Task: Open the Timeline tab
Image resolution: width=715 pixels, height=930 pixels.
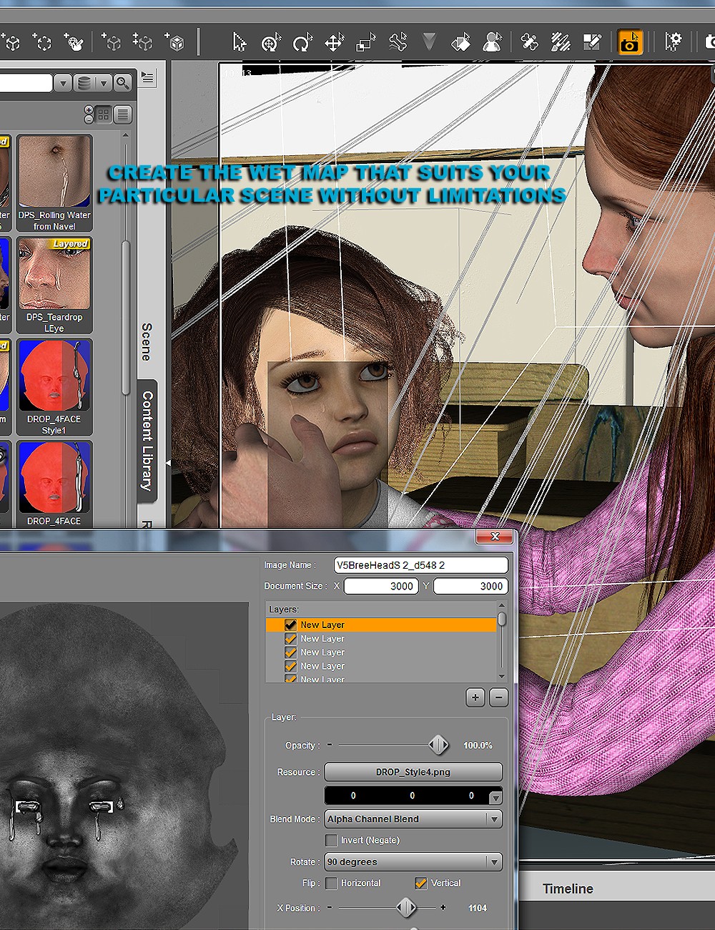Action: [x=568, y=889]
